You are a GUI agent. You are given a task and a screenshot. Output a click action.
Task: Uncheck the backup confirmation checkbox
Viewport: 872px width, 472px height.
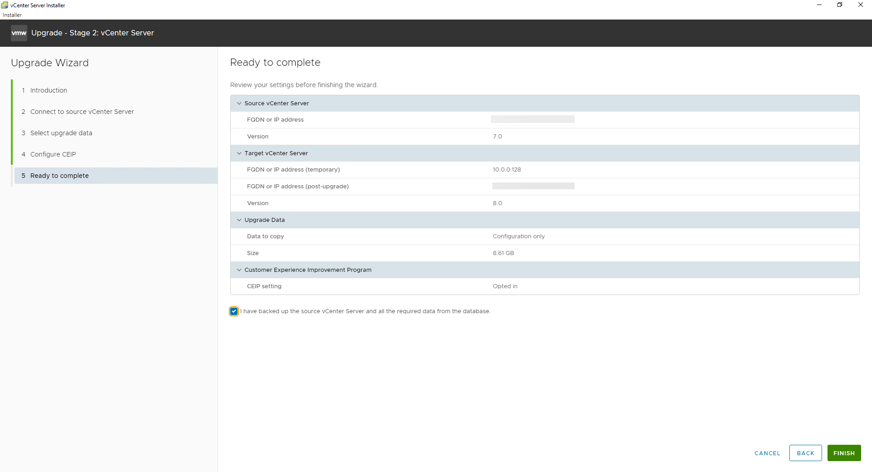click(x=234, y=311)
